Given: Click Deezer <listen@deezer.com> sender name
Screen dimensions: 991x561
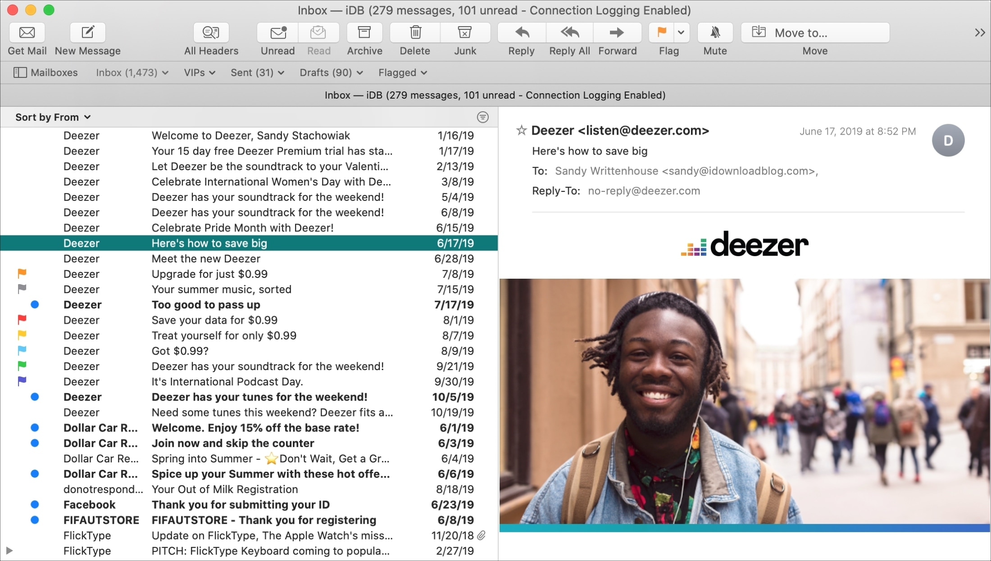Looking at the screenshot, I should tap(620, 131).
